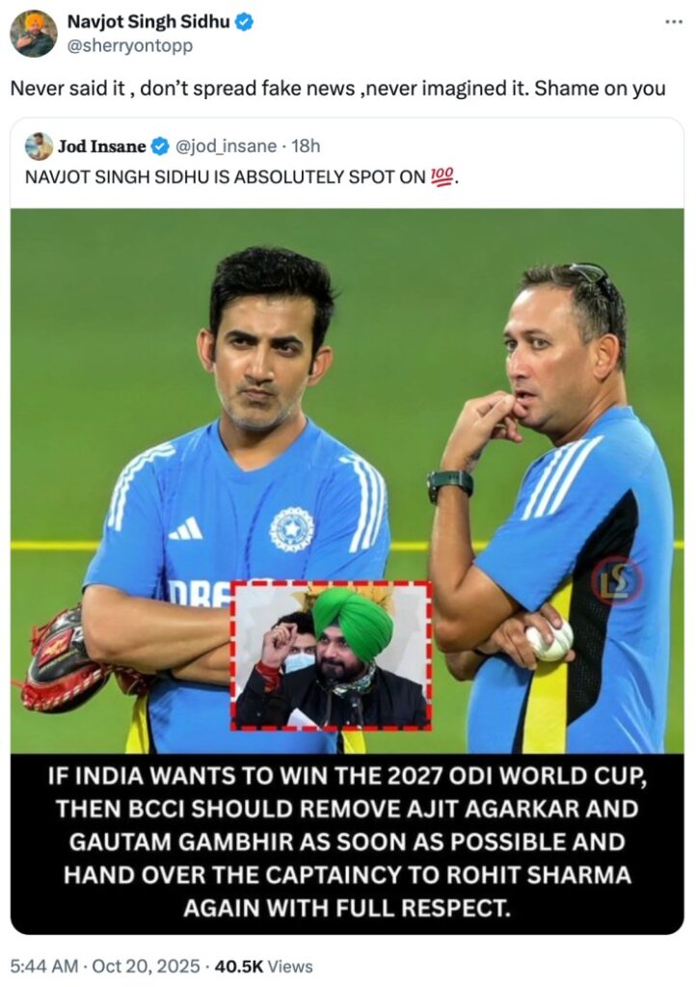The height and width of the screenshot is (987, 696).
Task: View the 40.5K Views count
Action: [x=264, y=966]
